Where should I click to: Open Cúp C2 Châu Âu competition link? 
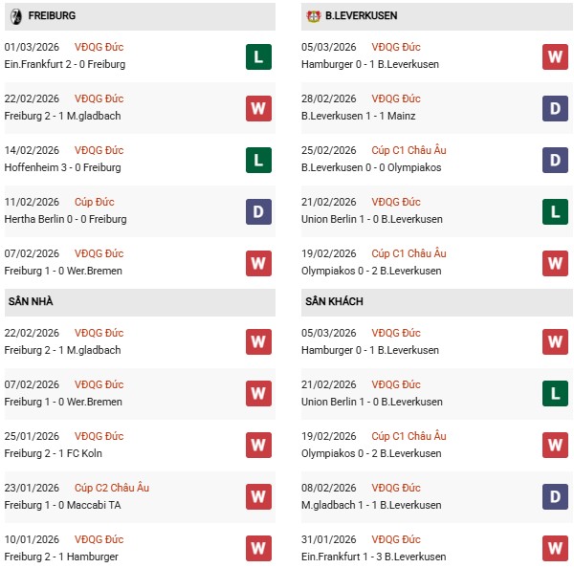pos(111,488)
